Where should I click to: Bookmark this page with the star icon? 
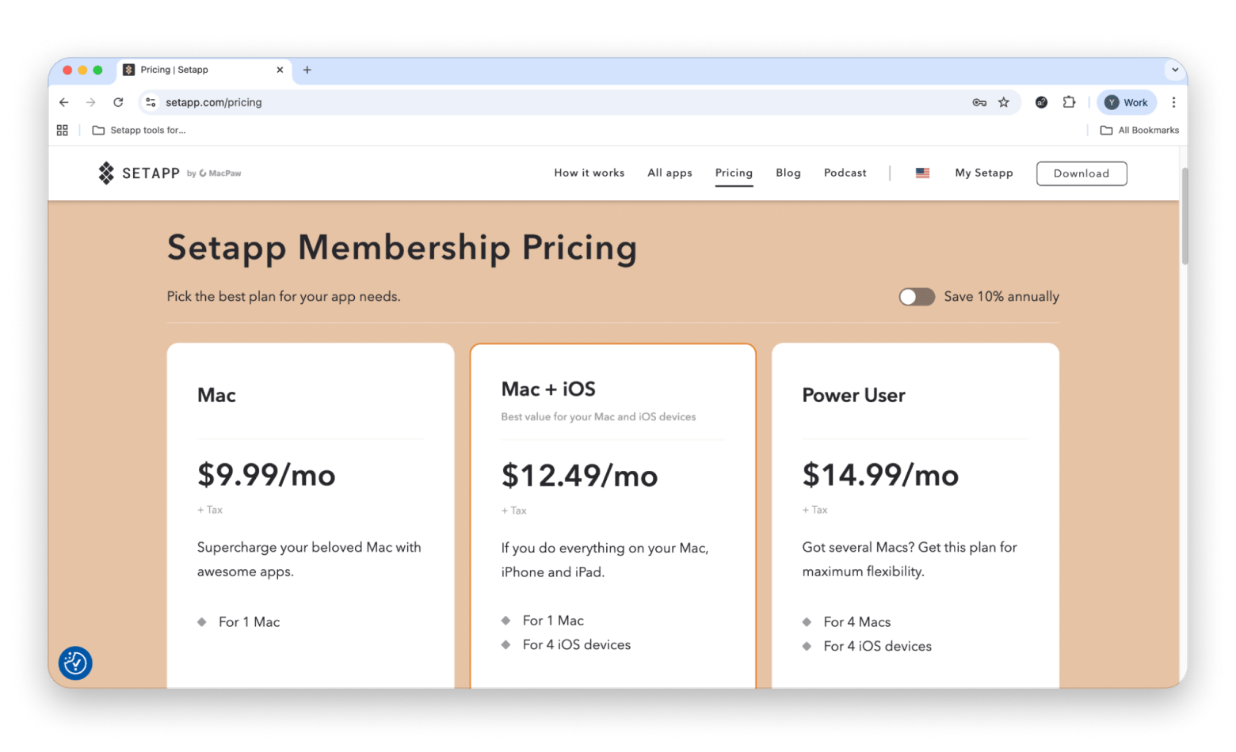(1004, 102)
